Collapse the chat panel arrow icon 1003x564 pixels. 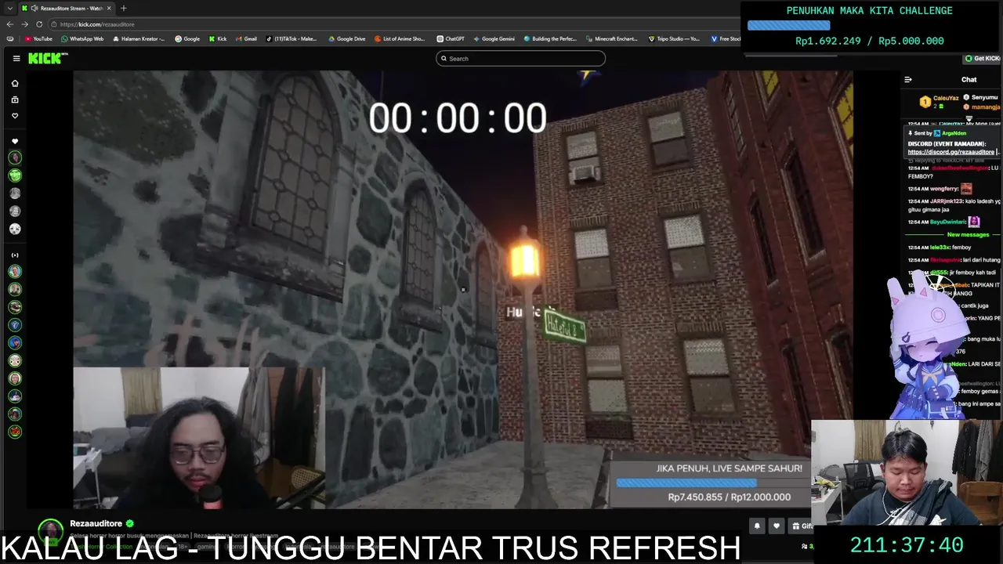click(x=908, y=80)
